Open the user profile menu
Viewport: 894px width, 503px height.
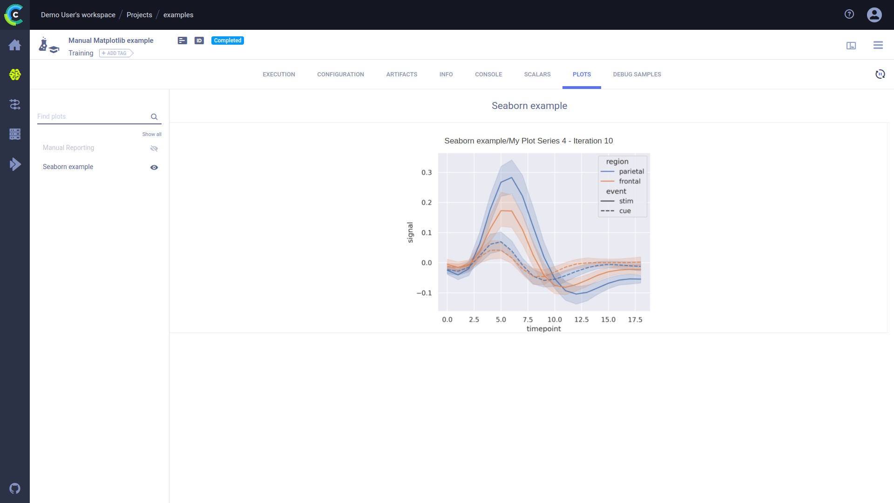[874, 15]
